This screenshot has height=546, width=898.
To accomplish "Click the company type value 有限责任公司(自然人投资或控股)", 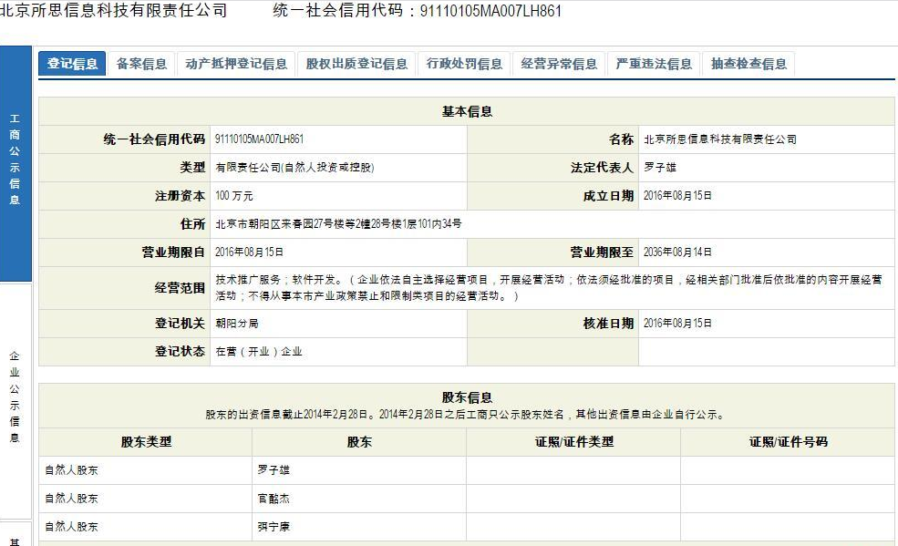I will point(294,167).
